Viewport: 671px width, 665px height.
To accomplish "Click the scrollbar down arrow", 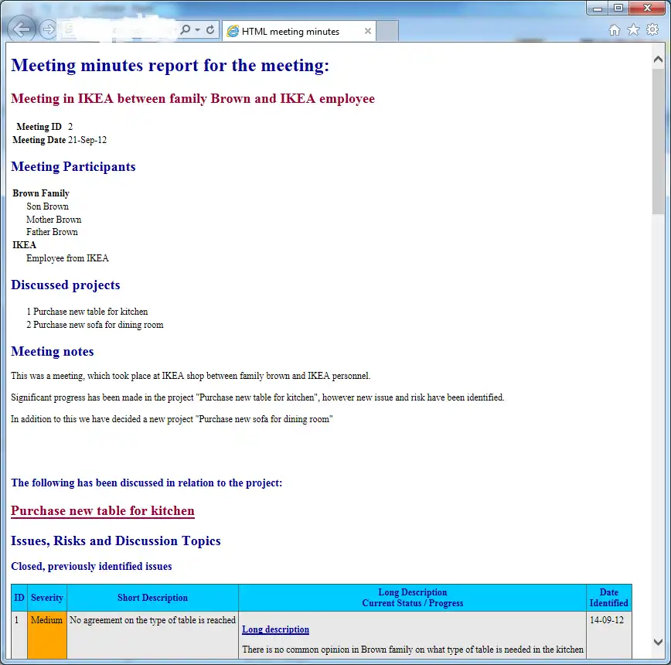I will pos(658,642).
